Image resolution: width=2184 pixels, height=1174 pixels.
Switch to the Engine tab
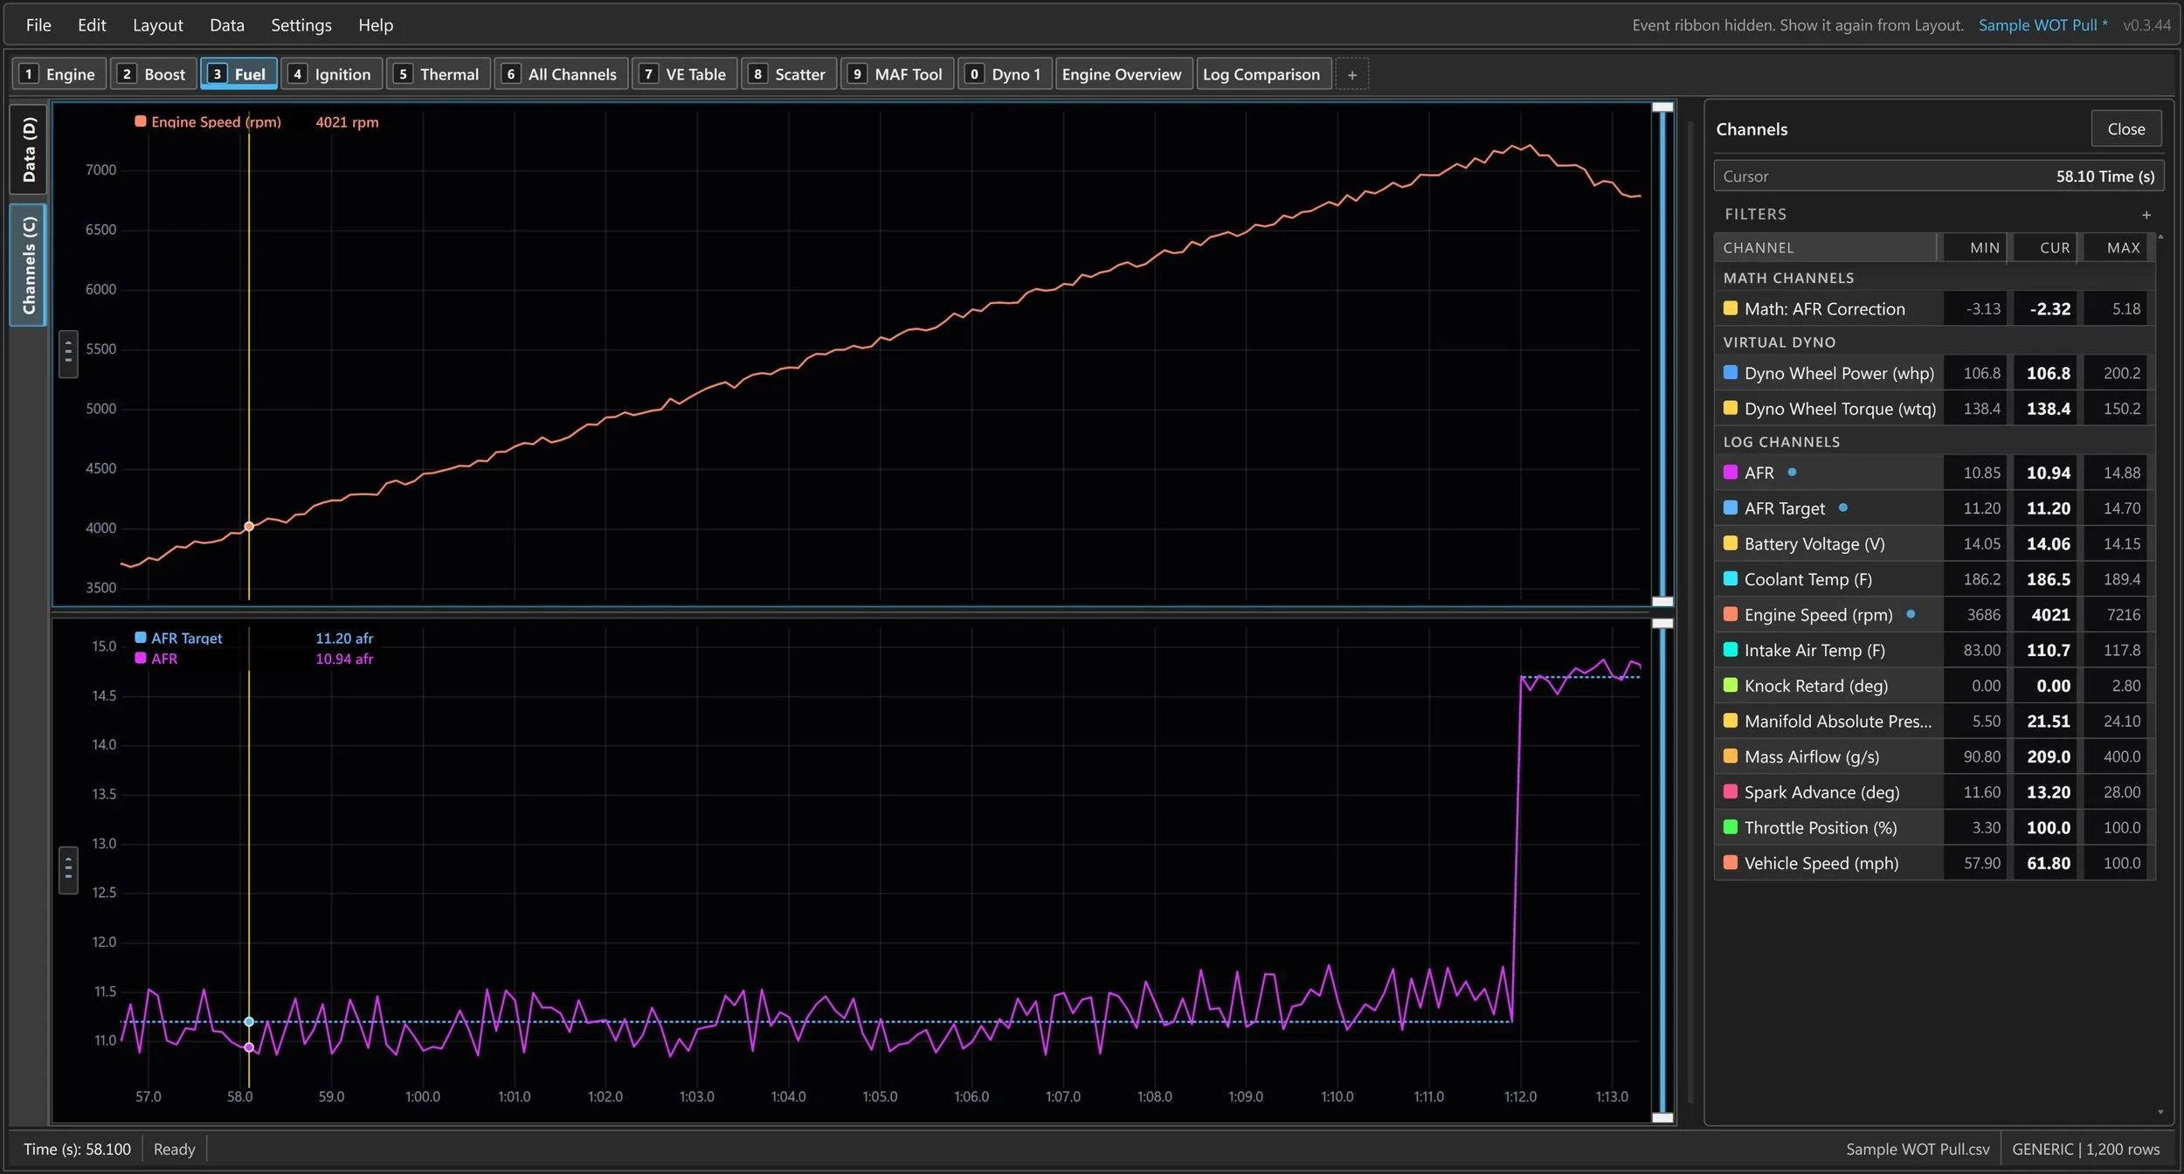pos(59,74)
